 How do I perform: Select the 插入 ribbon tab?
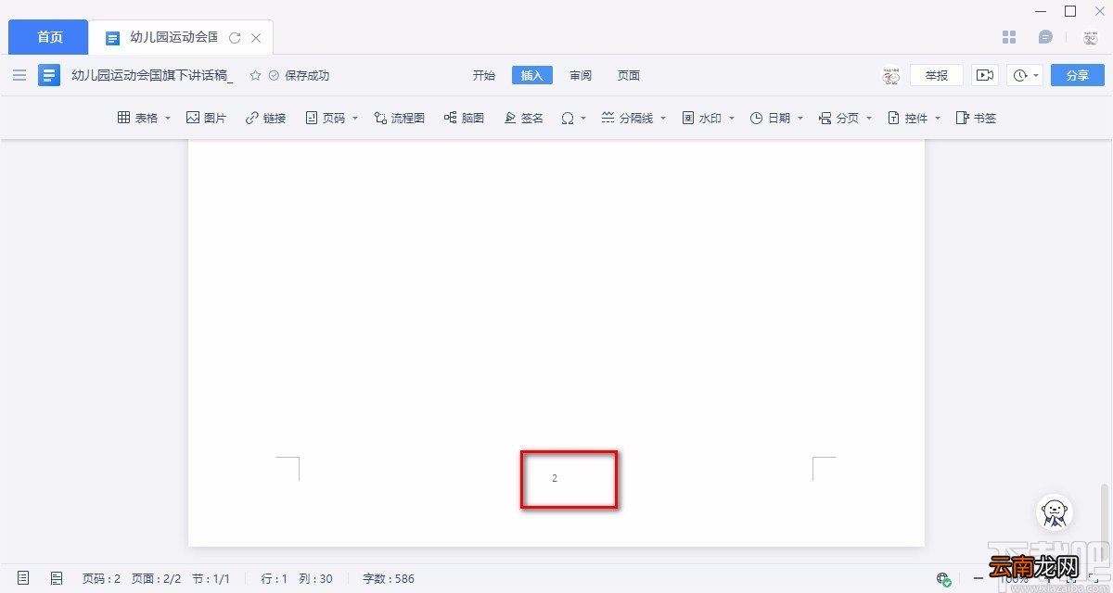pos(532,75)
